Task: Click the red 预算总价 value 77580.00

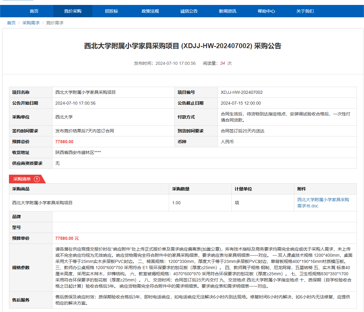Action: 64,142
